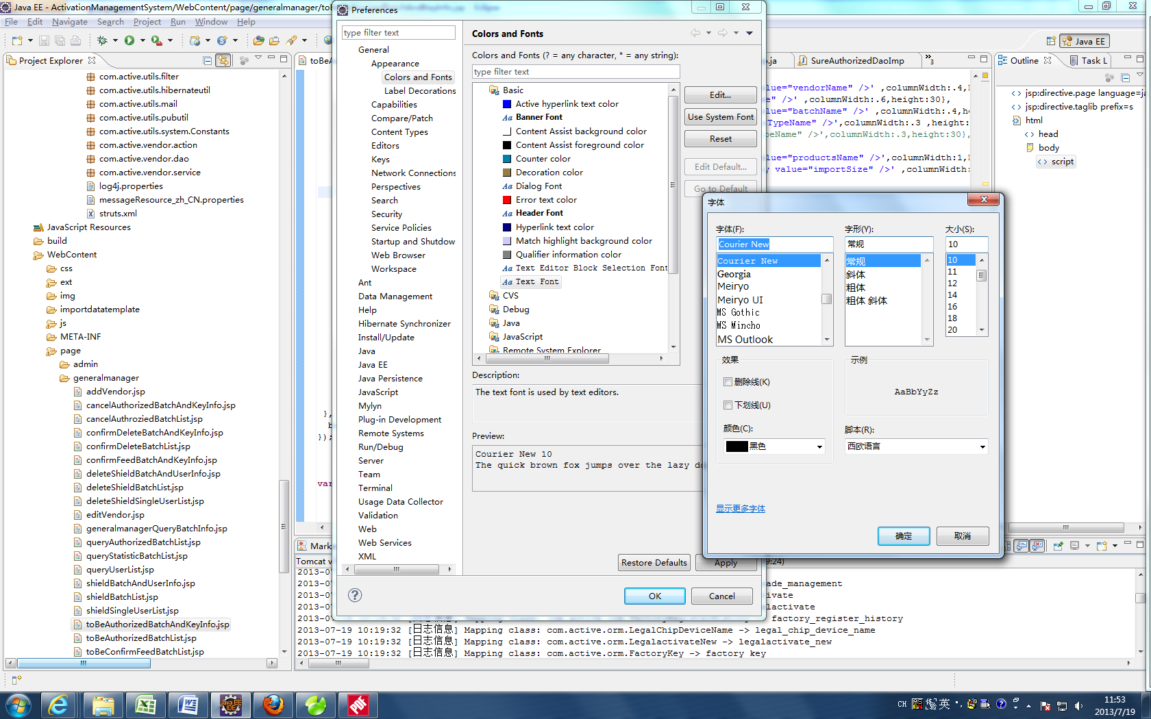Open the Run dropdown arrow in toolbar
The width and height of the screenshot is (1151, 719).
pos(143,41)
